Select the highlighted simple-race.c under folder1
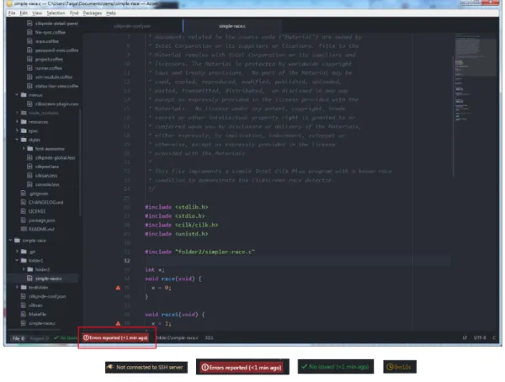Screen dimensions: 505x382 tap(48, 279)
